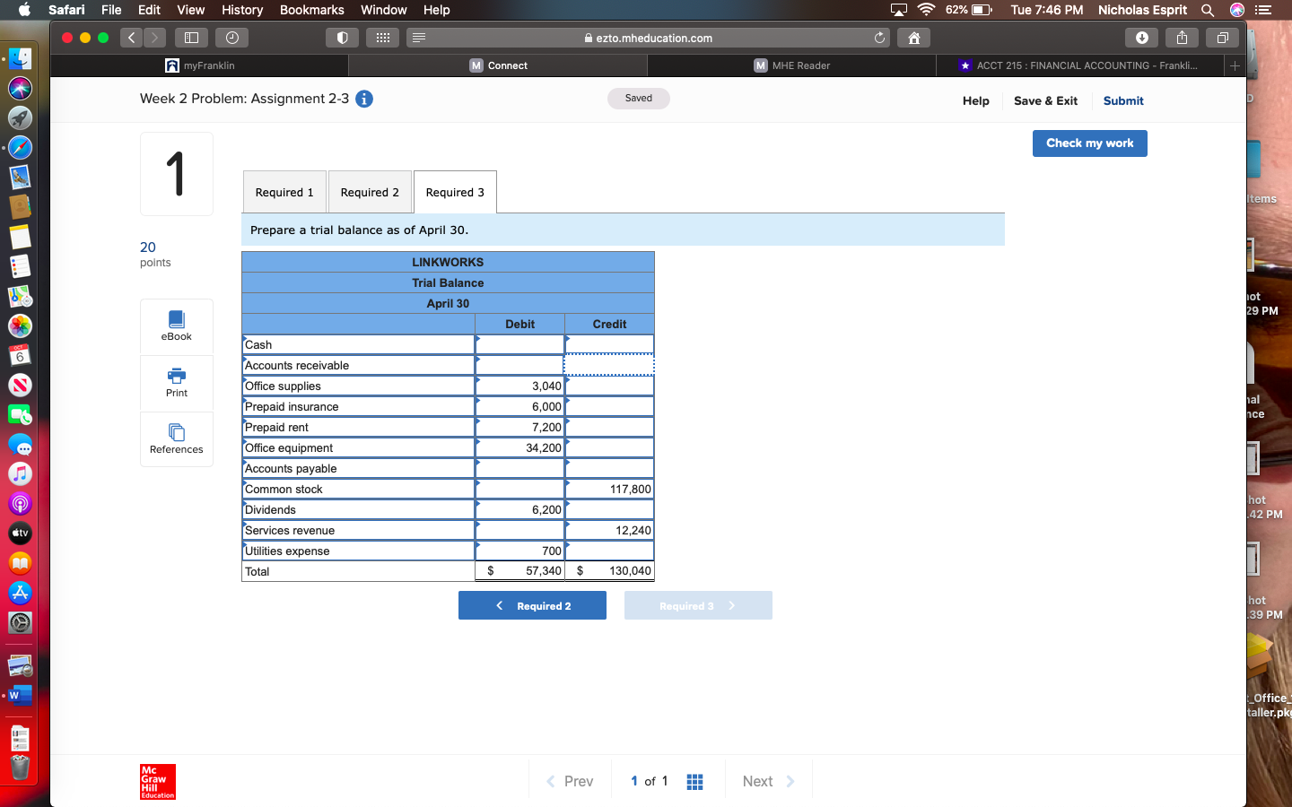Open the eBook from the Connect sidebar
Image resolution: width=1292 pixels, height=807 pixels.
[x=176, y=325]
